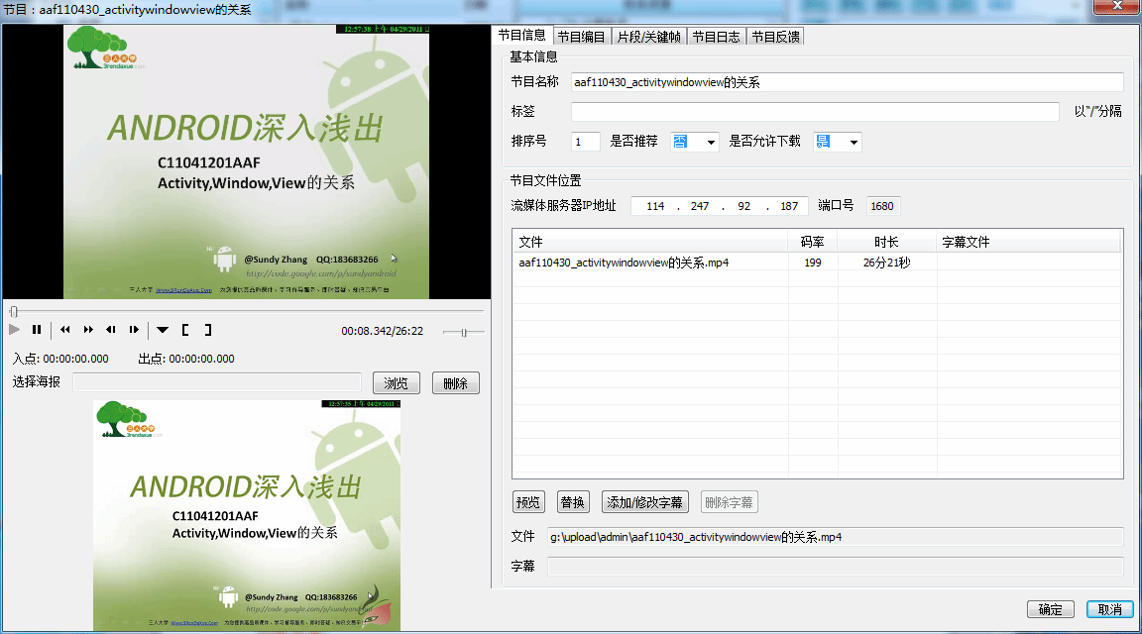1142x634 pixels.
Task: Focus the 标签 input field
Action: click(x=815, y=111)
